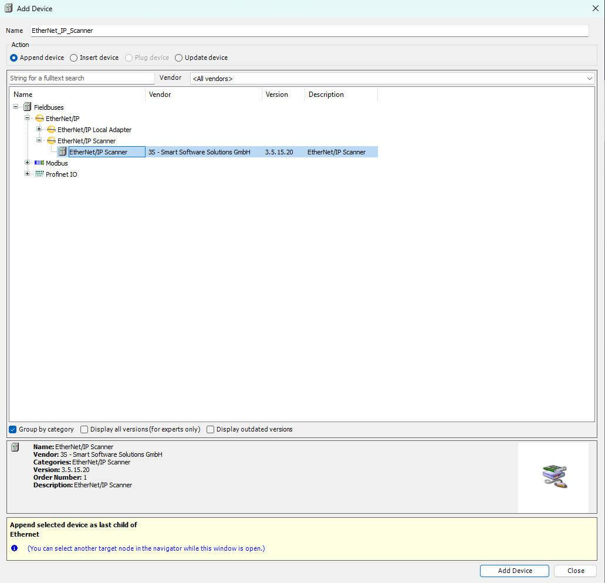This screenshot has width=605, height=583.
Task: Collapse the EtherNet/IP Scanner tree node
Action: (x=39, y=140)
